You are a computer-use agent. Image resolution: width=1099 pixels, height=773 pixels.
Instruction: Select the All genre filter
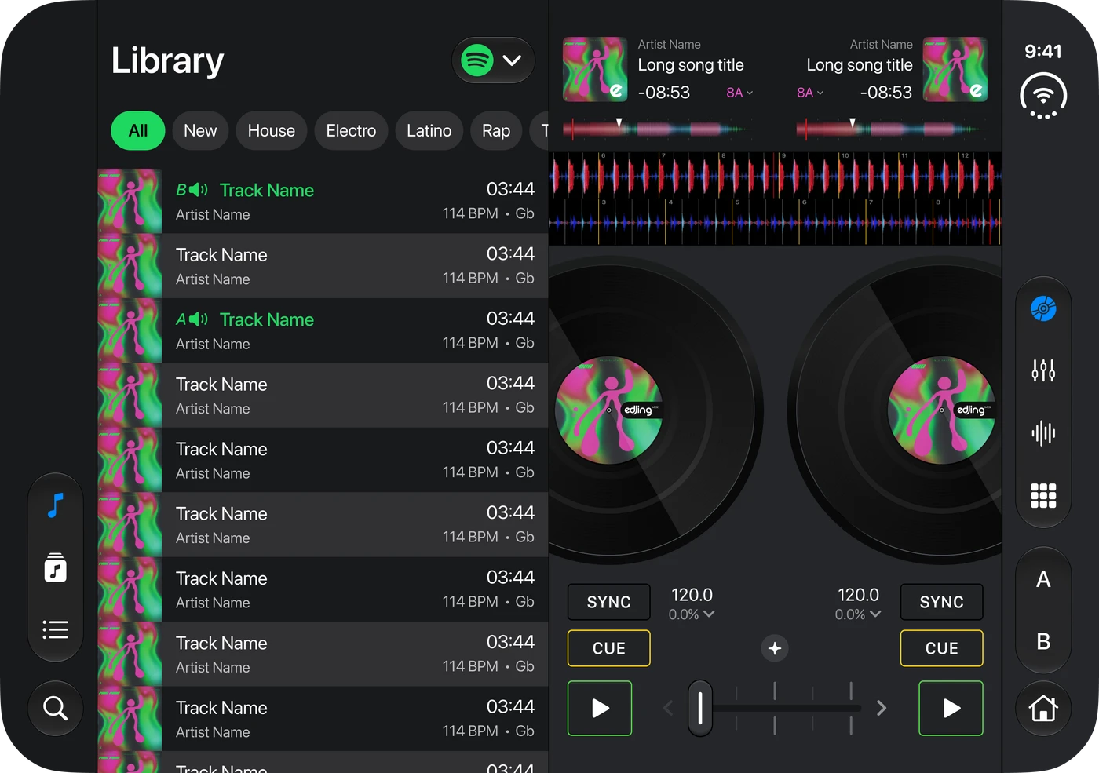point(138,130)
